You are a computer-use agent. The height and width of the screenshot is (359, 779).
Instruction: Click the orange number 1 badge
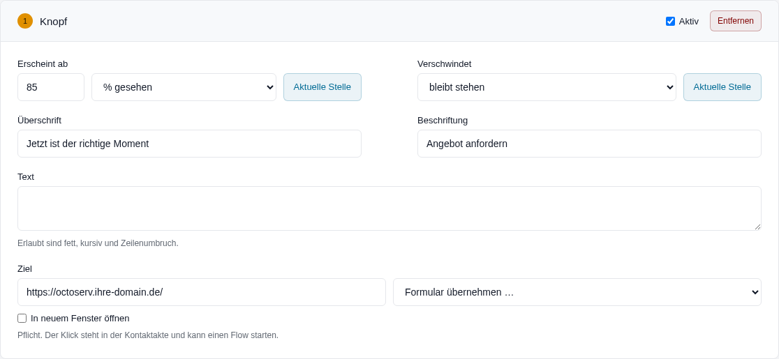[x=25, y=21]
